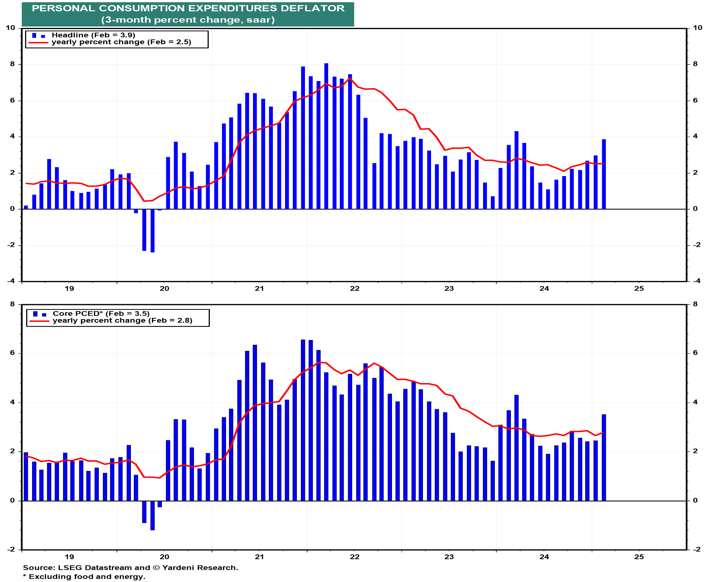
Task: Click yearly percent change (Feb = 2.5) label
Action: click(x=121, y=42)
